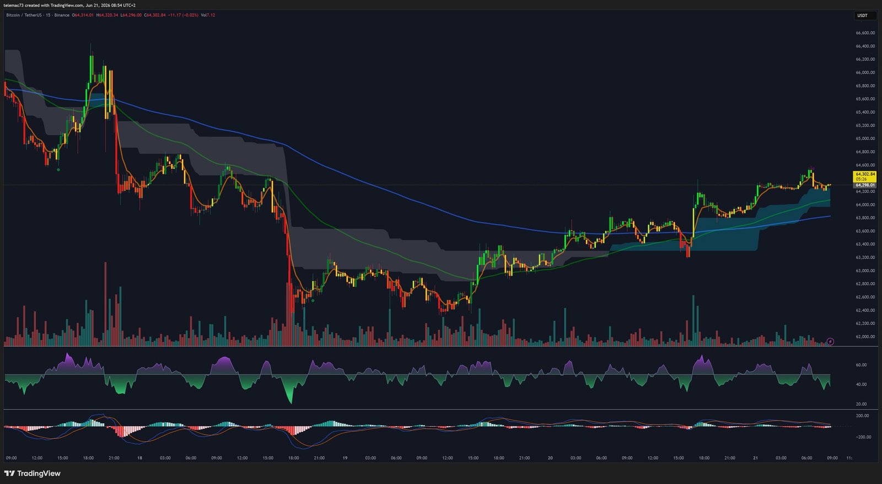This screenshot has width=882, height=484.
Task: Click the 64,000.00 price axis label
Action: [865, 205]
